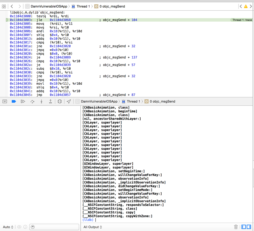Open the Auto variables scope dropdown
254x231 pixels.
pyautogui.click(x=8, y=227)
